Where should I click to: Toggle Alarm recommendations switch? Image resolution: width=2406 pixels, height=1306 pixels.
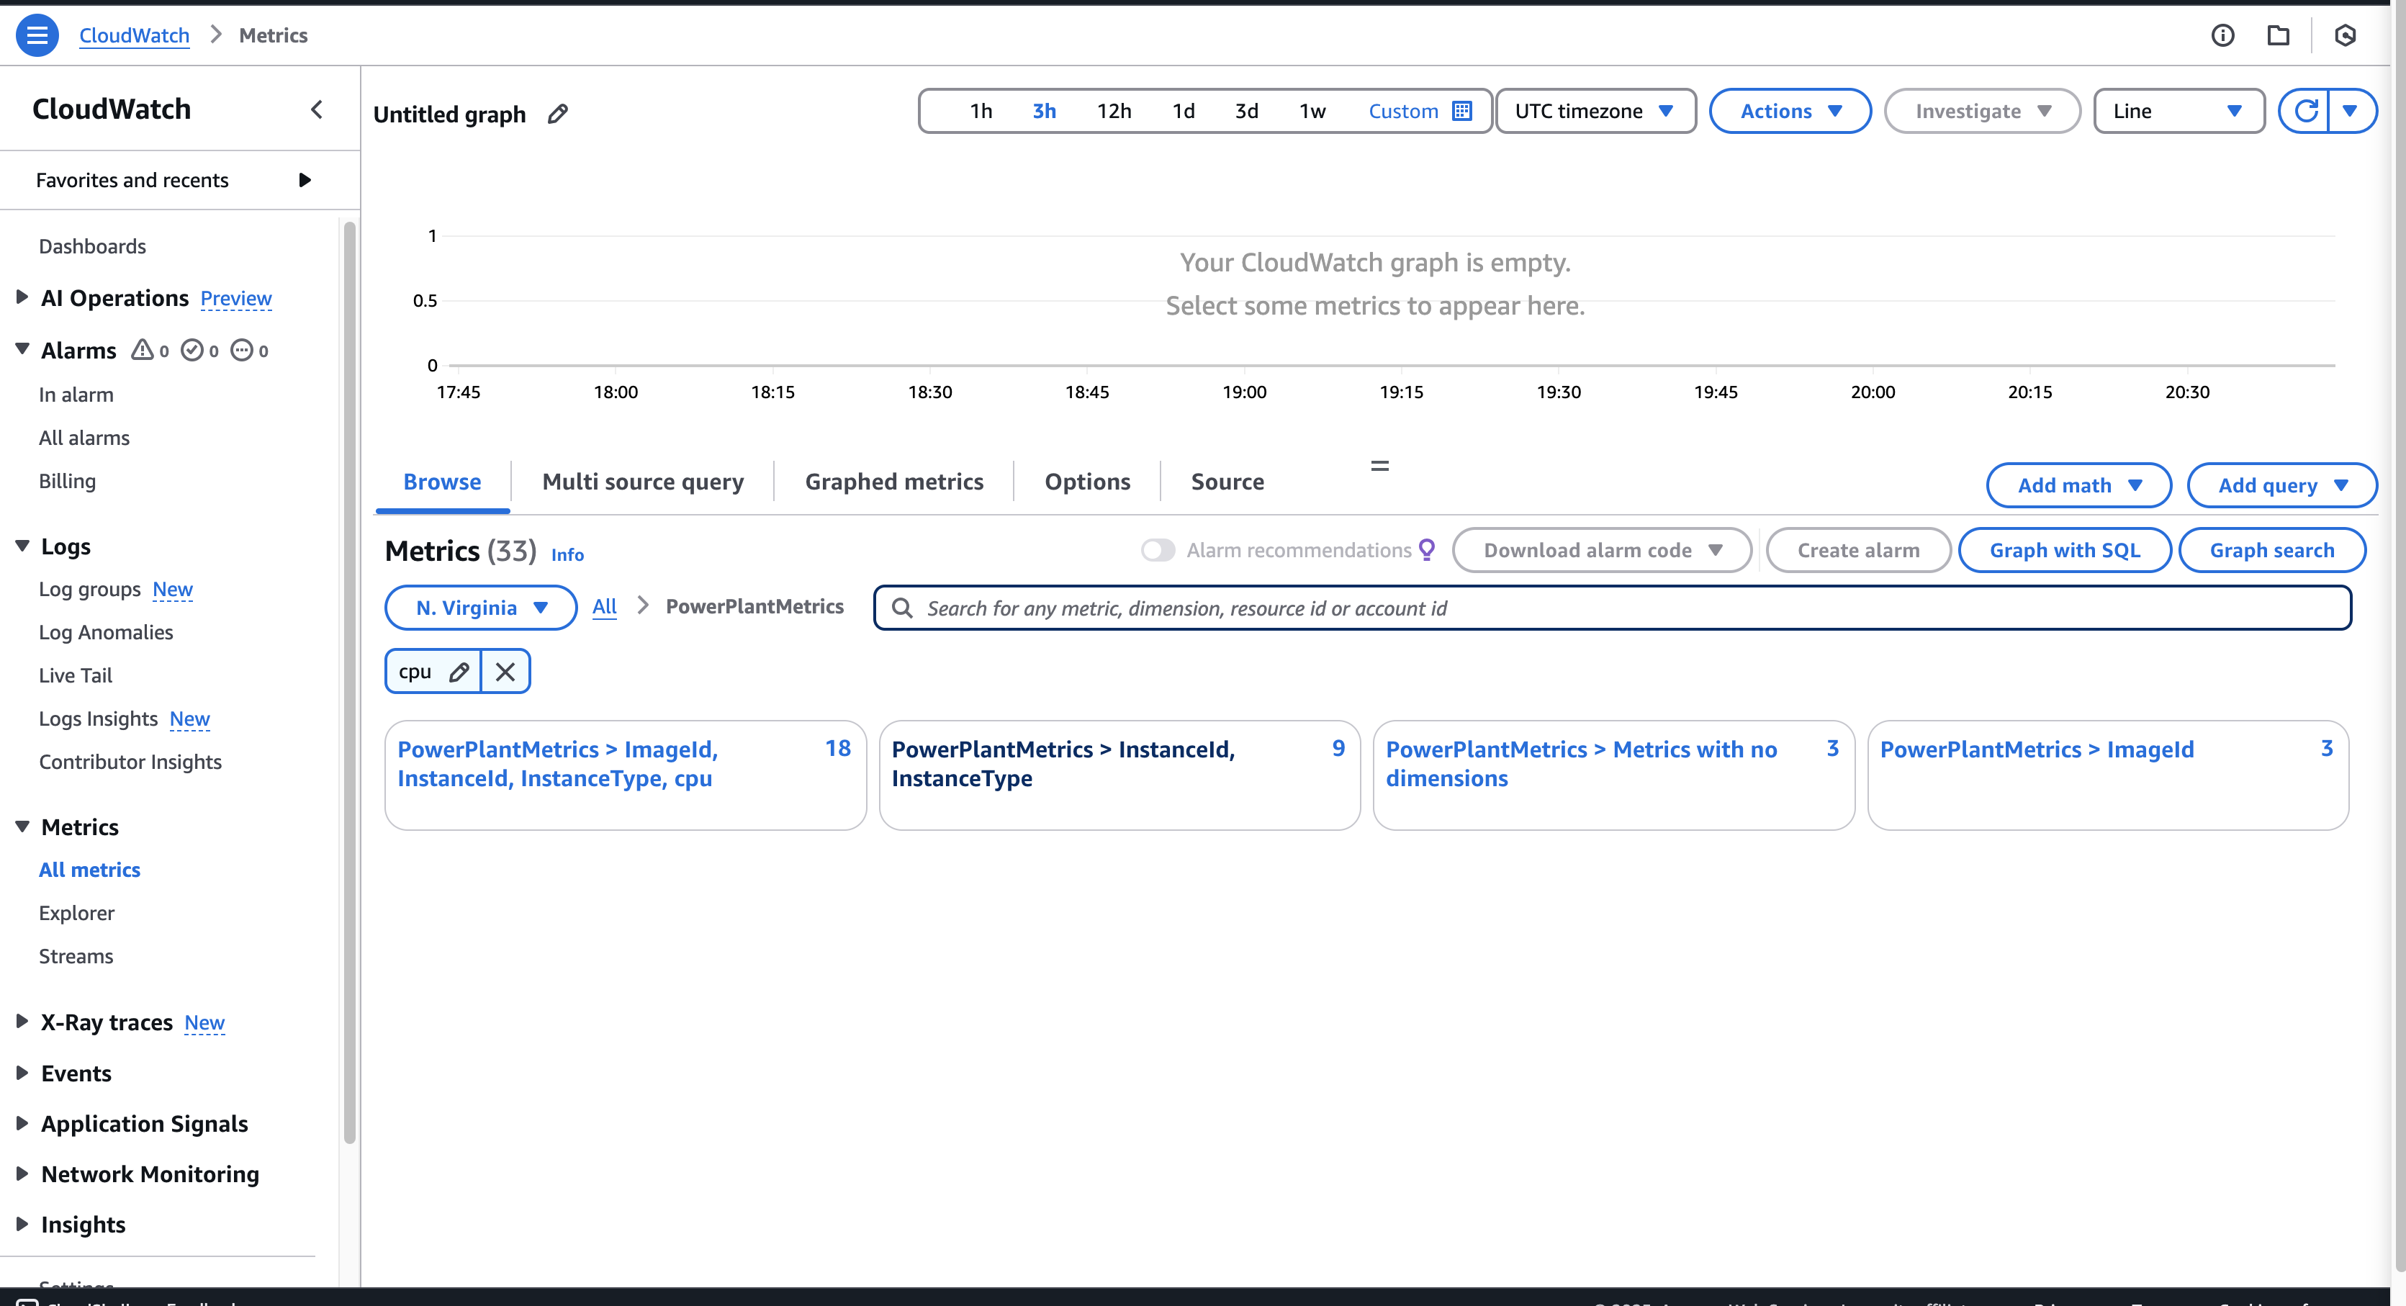point(1158,550)
